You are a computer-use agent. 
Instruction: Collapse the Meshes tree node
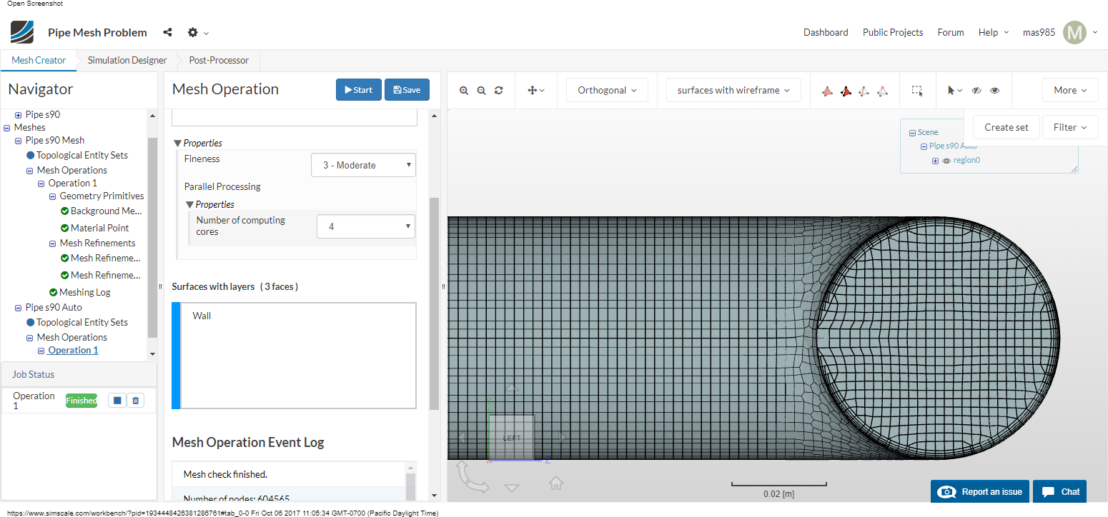coord(7,128)
